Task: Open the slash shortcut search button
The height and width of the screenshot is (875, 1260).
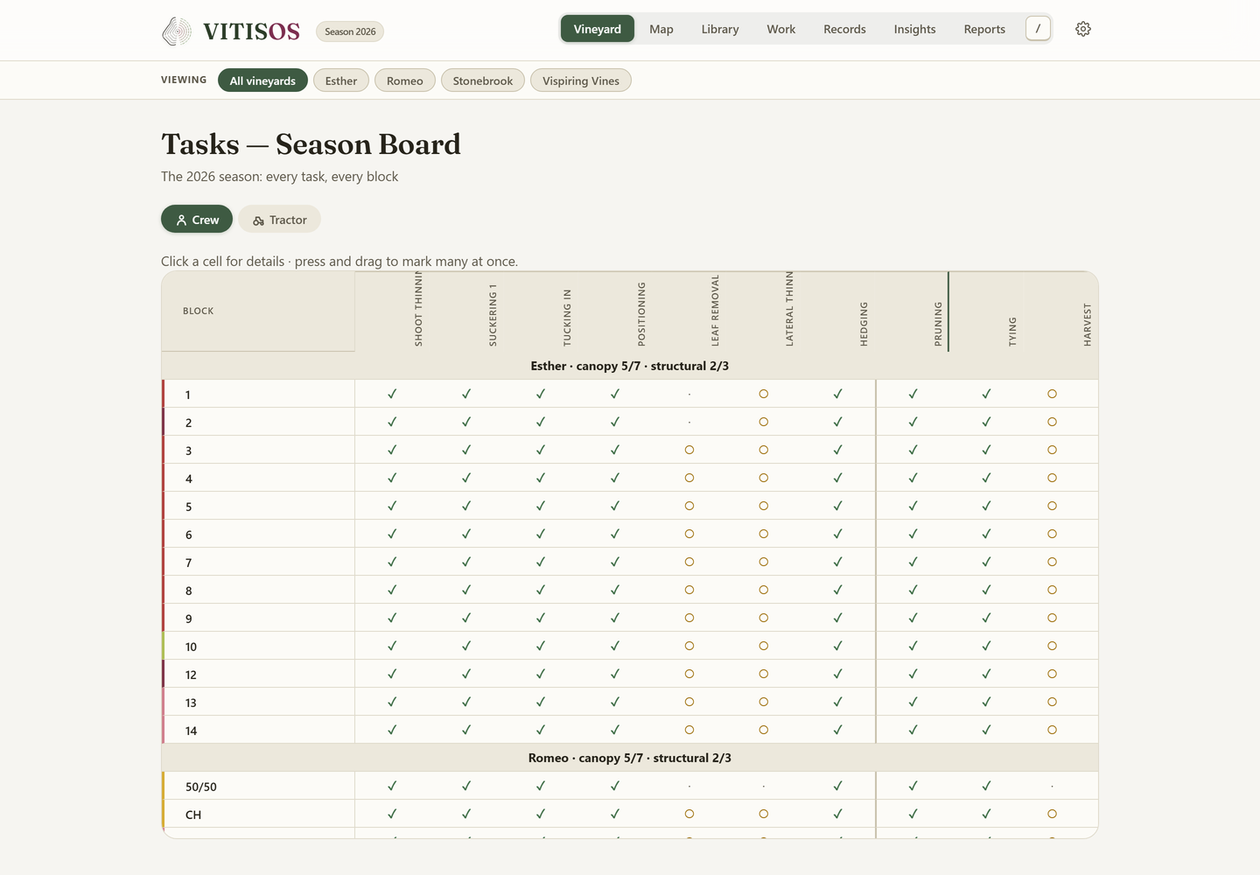Action: coord(1038,29)
